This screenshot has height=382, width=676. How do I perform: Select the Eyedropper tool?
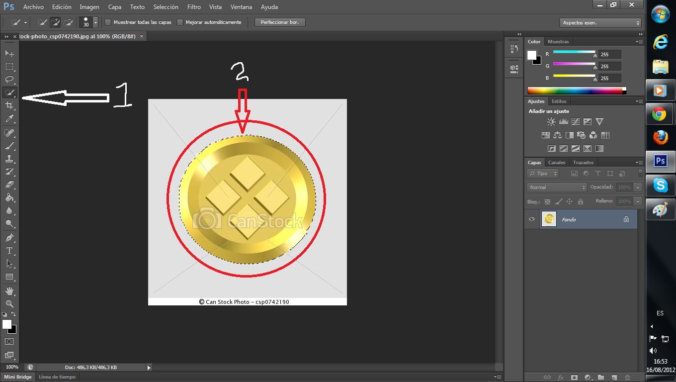9,118
